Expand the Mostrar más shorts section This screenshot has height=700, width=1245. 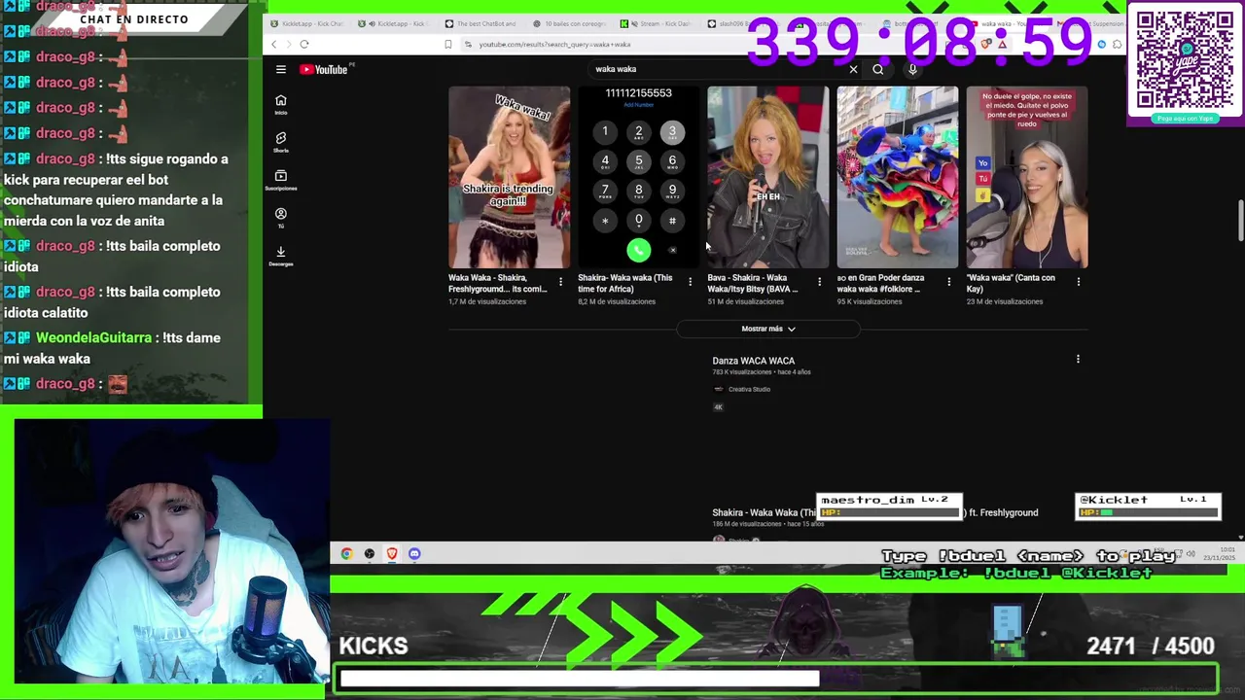click(768, 329)
